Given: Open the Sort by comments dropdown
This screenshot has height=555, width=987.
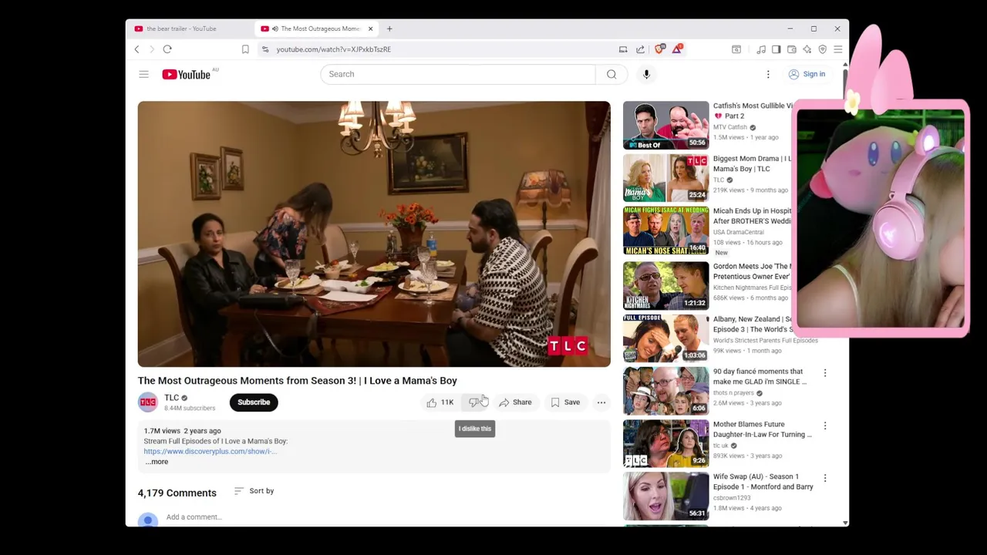Looking at the screenshot, I should (254, 491).
